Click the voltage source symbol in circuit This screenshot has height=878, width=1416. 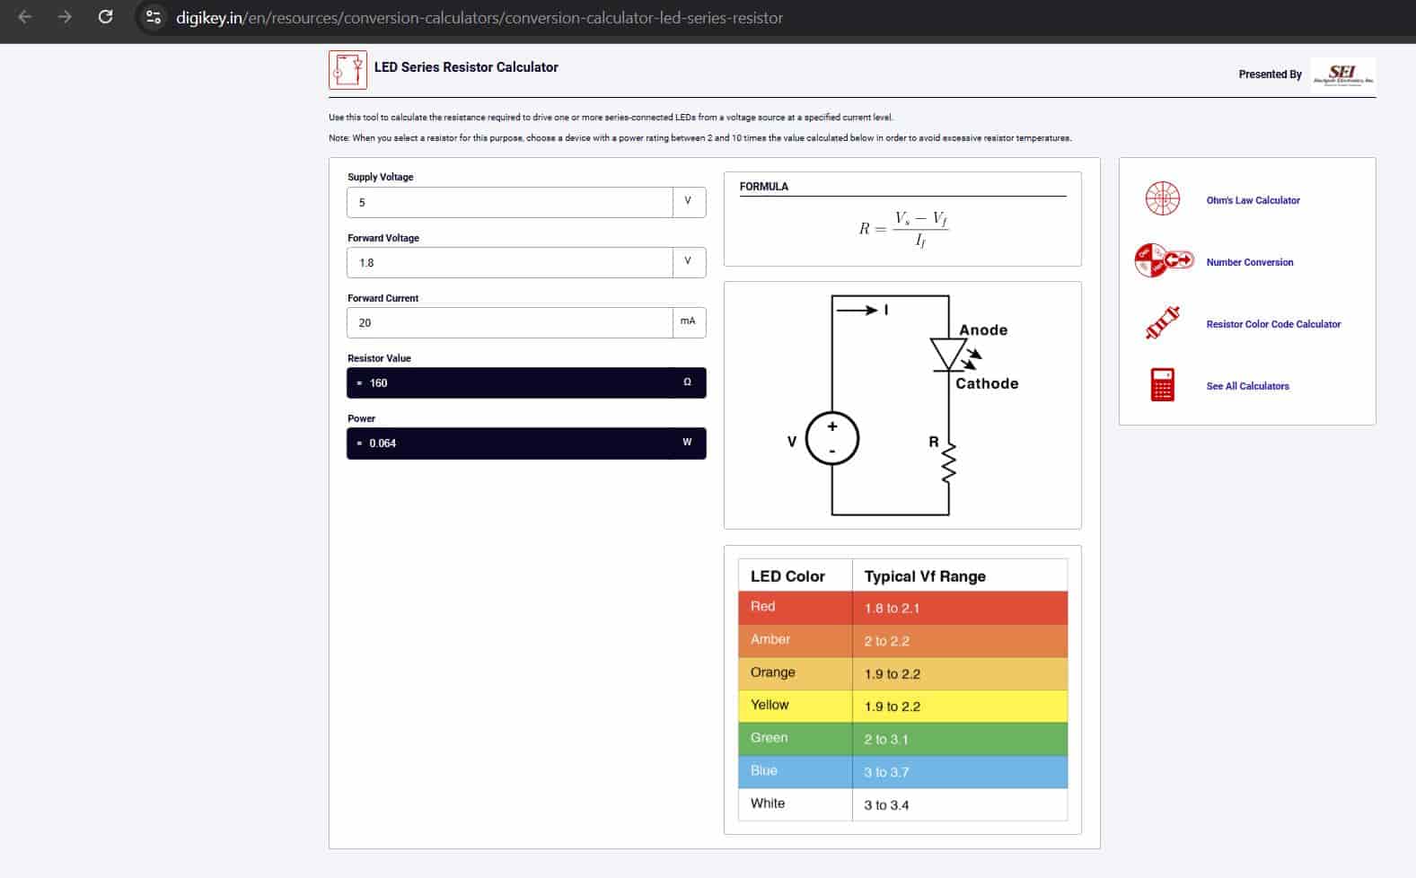click(x=832, y=438)
